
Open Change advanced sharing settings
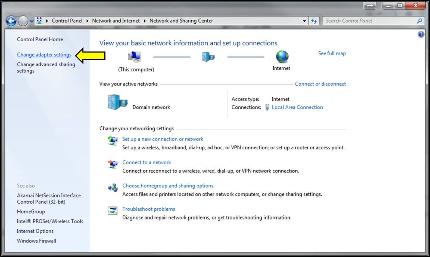(x=46, y=68)
